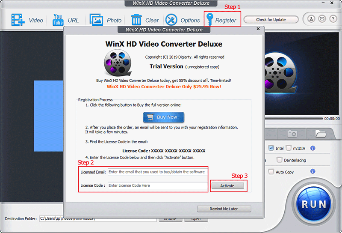Enable the nVIDIA checkbox
Image resolution: width=342 pixels, height=233 pixels.
point(289,148)
